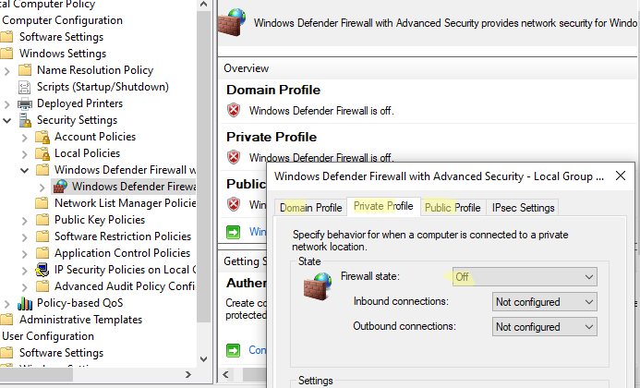Click the firewall icon in dialog State group

tap(318, 286)
